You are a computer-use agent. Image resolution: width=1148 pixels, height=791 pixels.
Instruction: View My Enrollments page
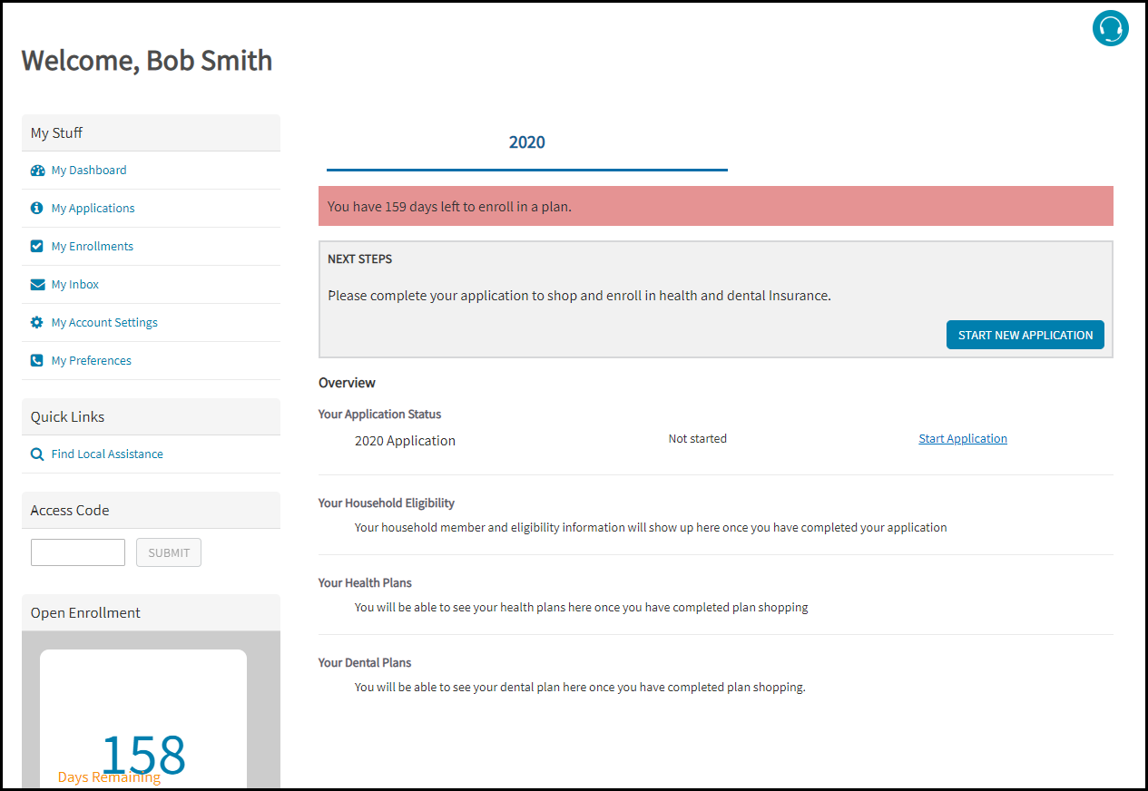click(x=93, y=246)
